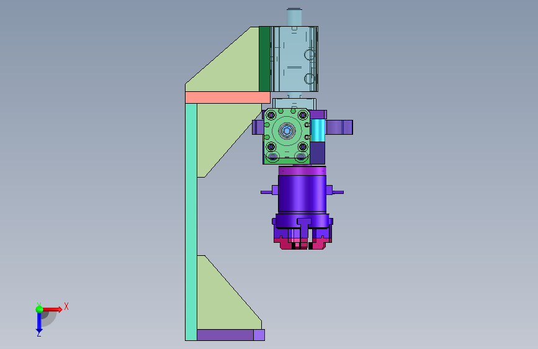Pick the top-right bolt on green flange
The width and height of the screenshot is (538, 349).
(x=303, y=115)
